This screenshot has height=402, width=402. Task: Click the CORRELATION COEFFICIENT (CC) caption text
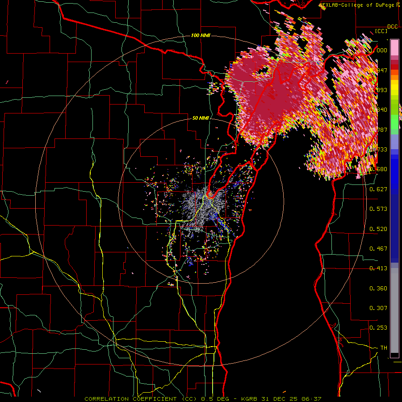(141, 399)
